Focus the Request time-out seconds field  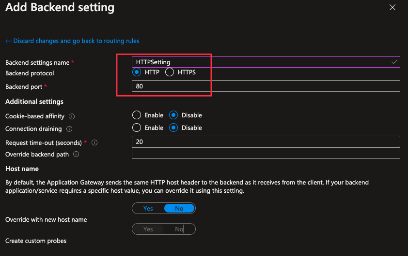pyautogui.click(x=266, y=142)
